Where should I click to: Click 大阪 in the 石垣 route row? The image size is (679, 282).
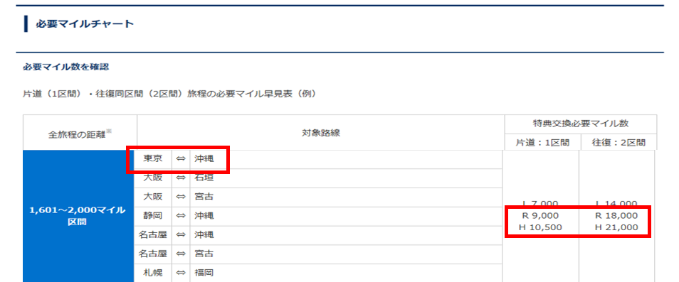coord(153,178)
